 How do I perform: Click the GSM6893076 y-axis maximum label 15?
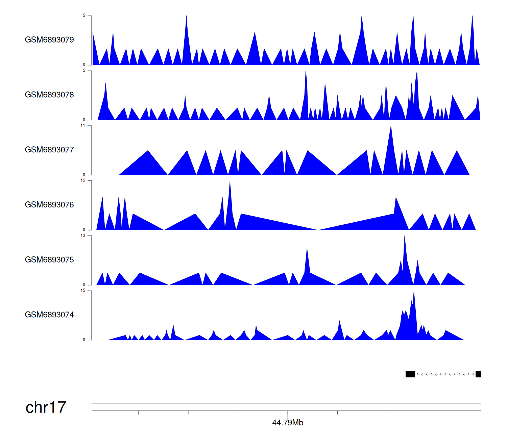(83, 180)
